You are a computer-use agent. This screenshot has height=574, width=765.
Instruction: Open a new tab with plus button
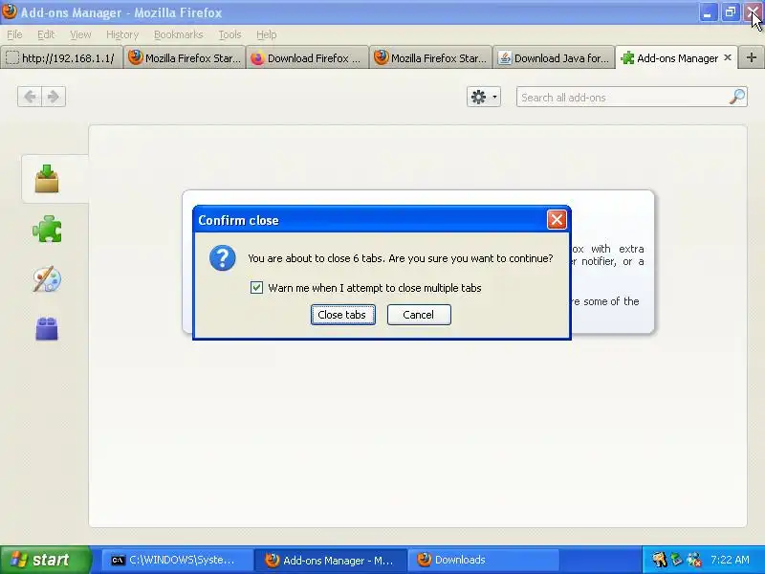pos(752,57)
